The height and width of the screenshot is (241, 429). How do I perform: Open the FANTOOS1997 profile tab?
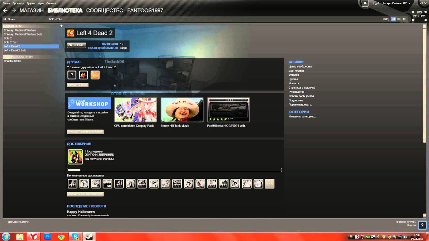[145, 10]
